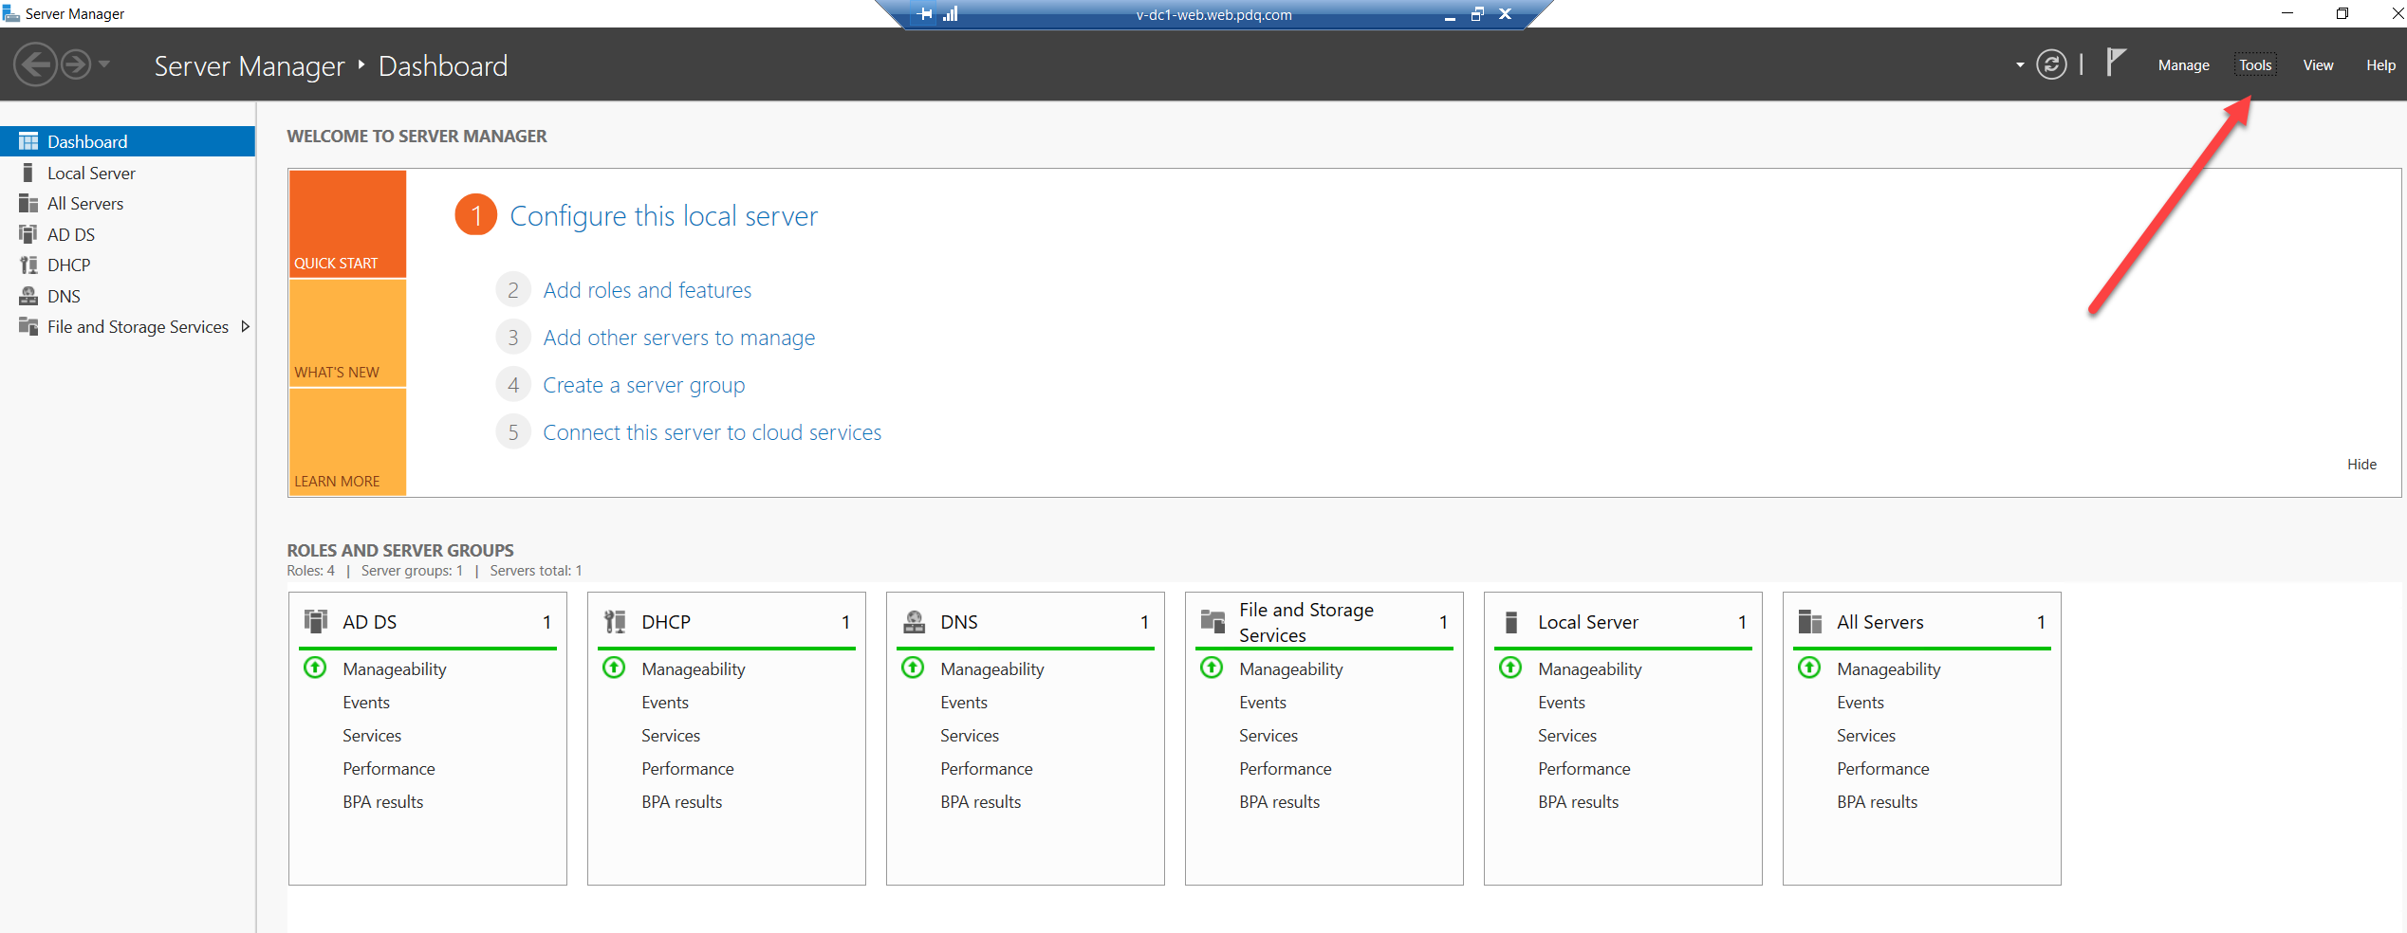Click the All Servers sidebar icon
The width and height of the screenshot is (2407, 933).
[x=28, y=203]
